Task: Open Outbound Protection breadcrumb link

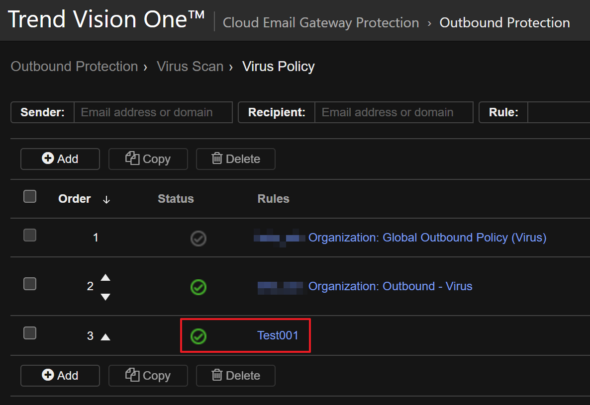Action: tap(74, 67)
